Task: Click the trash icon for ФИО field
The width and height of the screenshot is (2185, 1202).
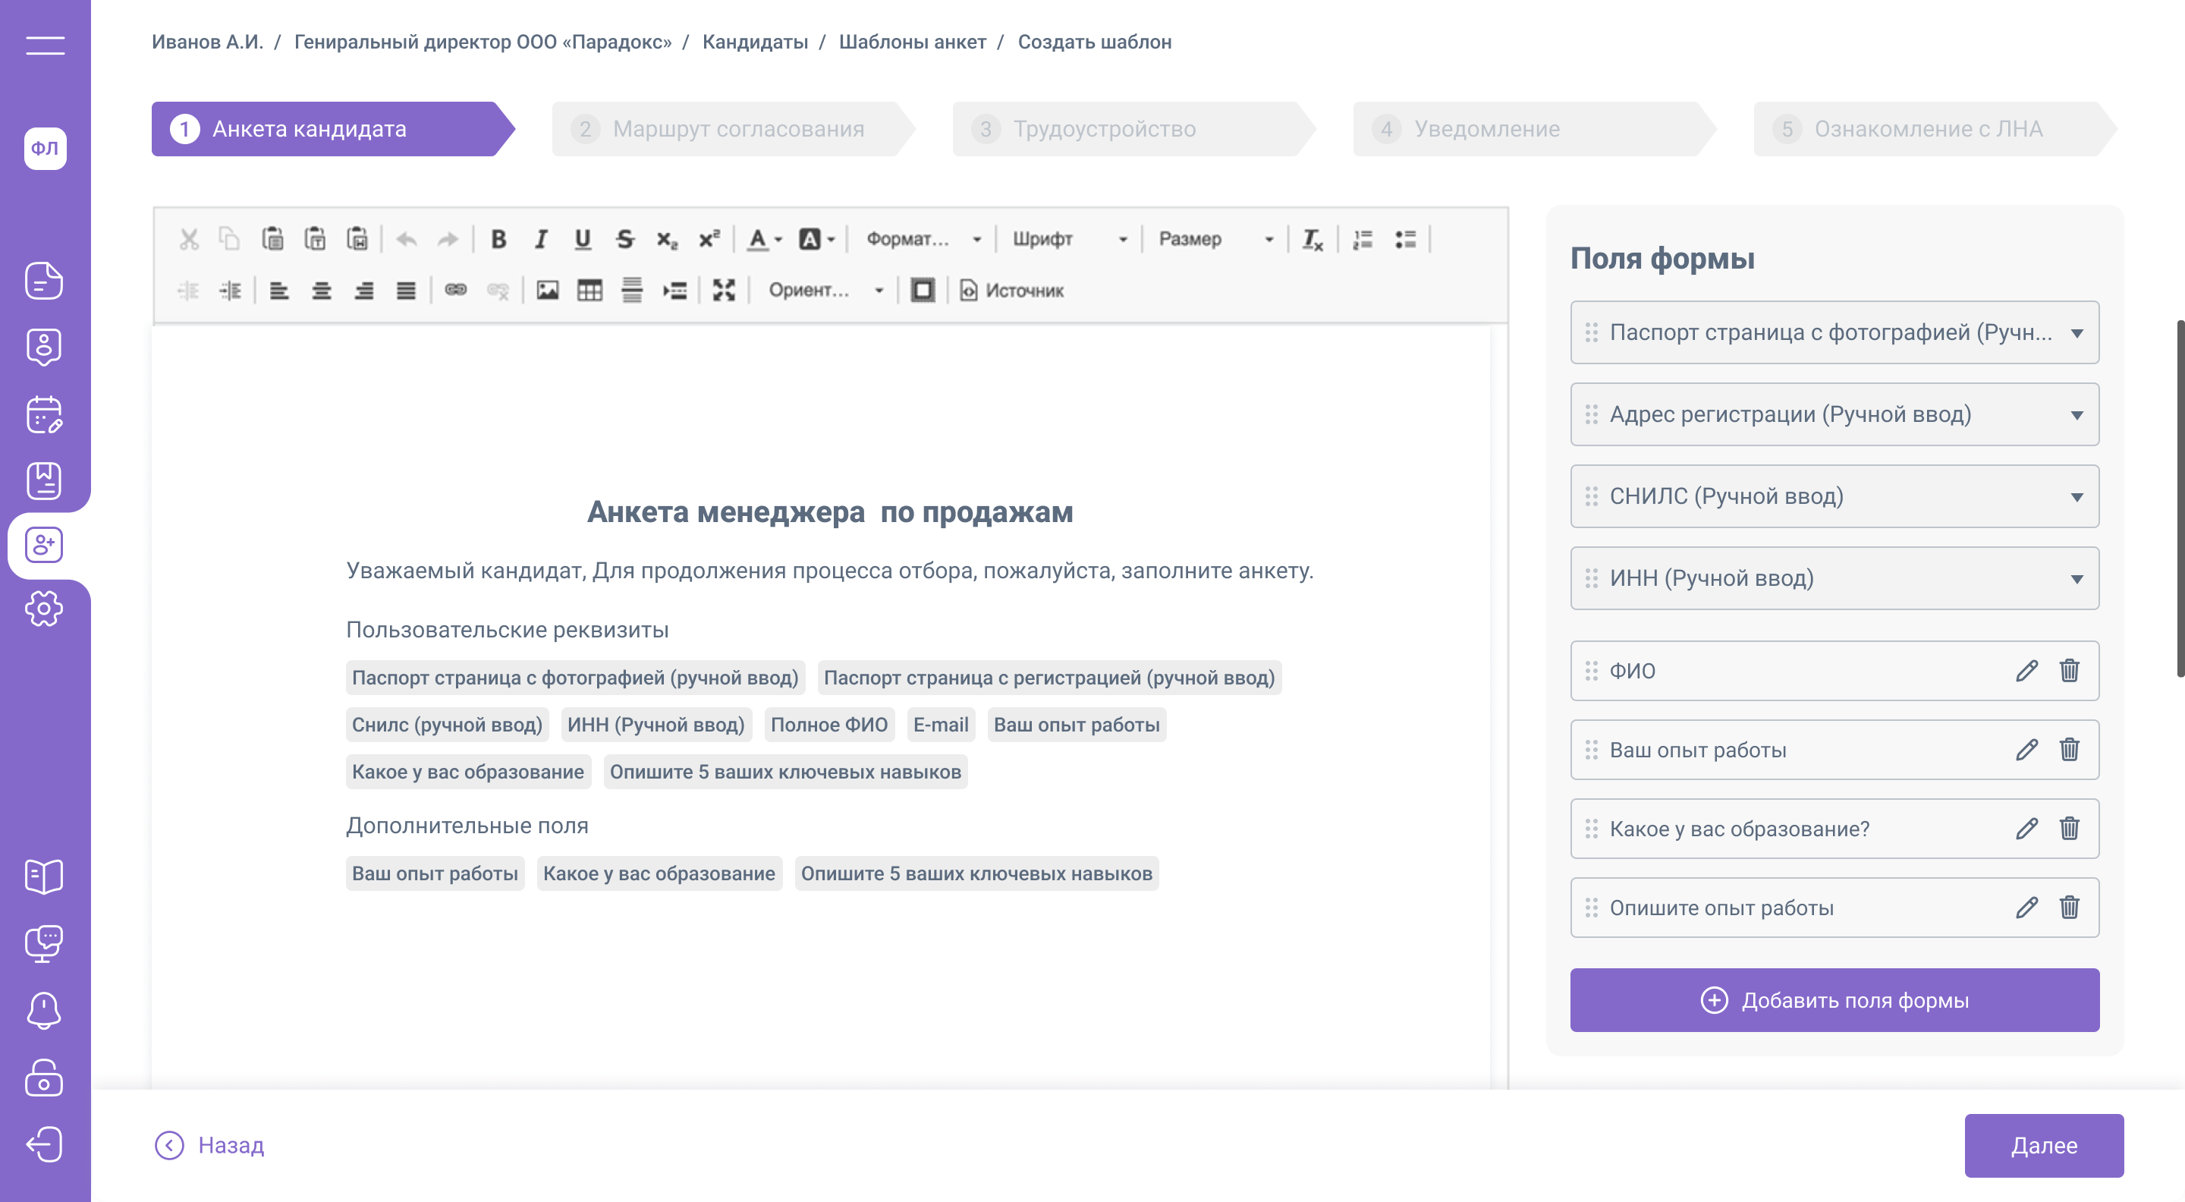Action: [x=2069, y=671]
